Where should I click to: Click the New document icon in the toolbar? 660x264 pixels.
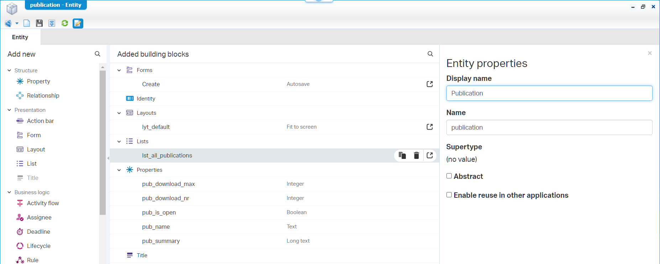tap(27, 24)
